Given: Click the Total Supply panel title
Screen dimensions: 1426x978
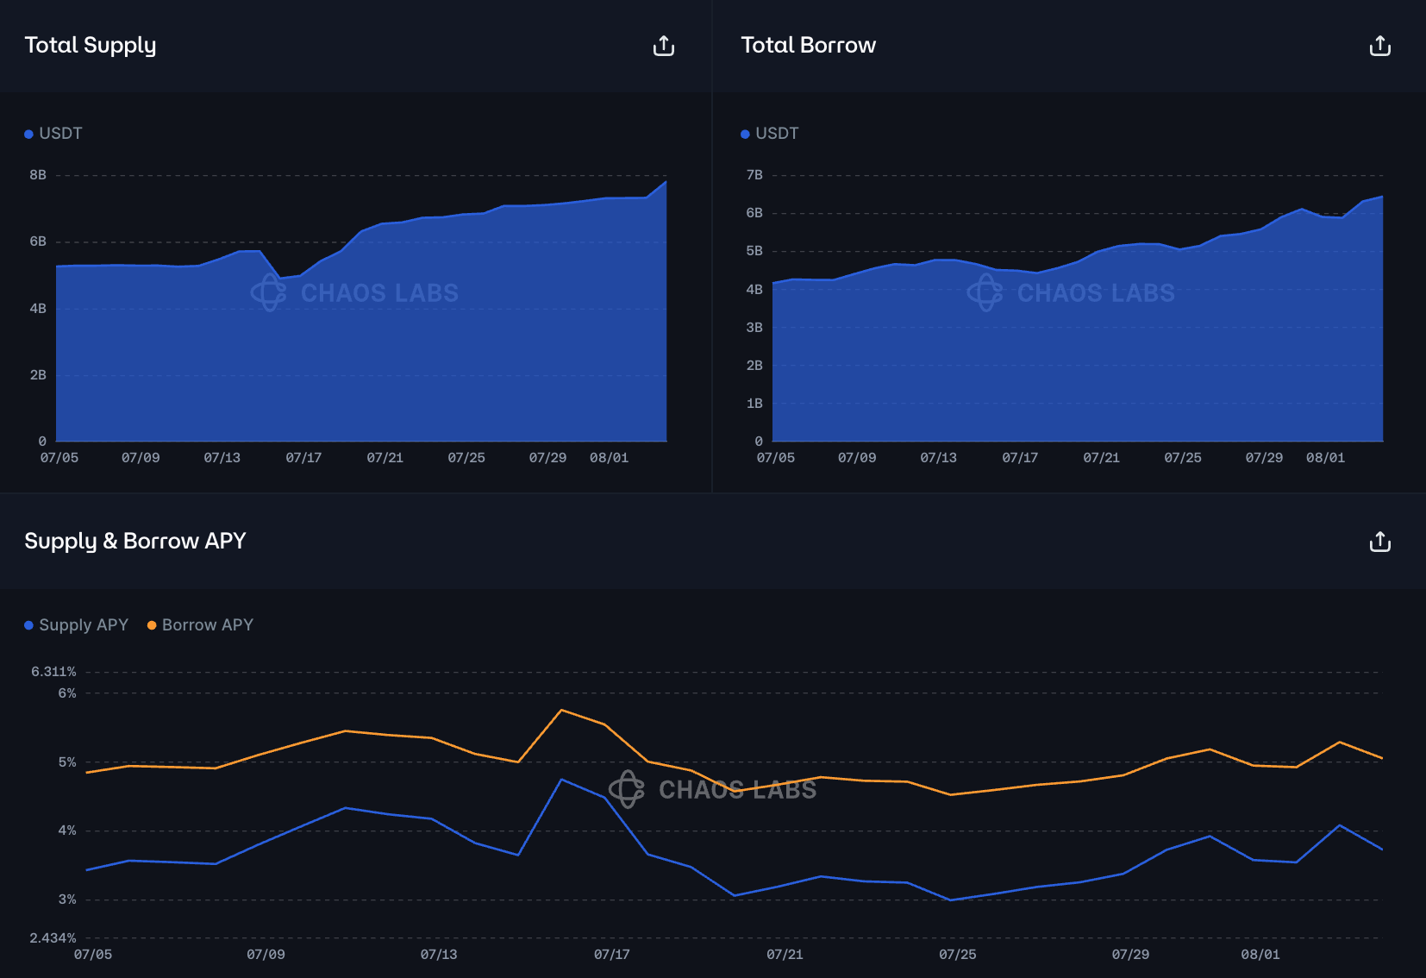Looking at the screenshot, I should tap(91, 45).
